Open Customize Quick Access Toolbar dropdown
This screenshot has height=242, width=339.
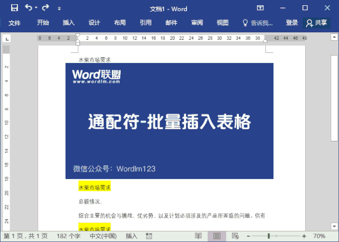[x=59, y=8]
